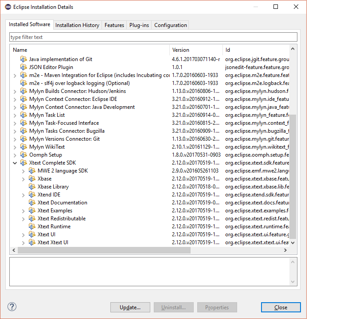Expand the MWE 2 language SDK node
363x319 pixels.
click(x=23, y=171)
